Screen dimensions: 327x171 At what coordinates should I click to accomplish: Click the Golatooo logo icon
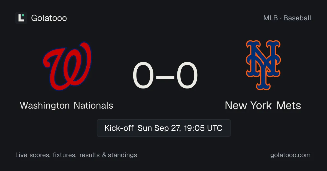(x=21, y=18)
